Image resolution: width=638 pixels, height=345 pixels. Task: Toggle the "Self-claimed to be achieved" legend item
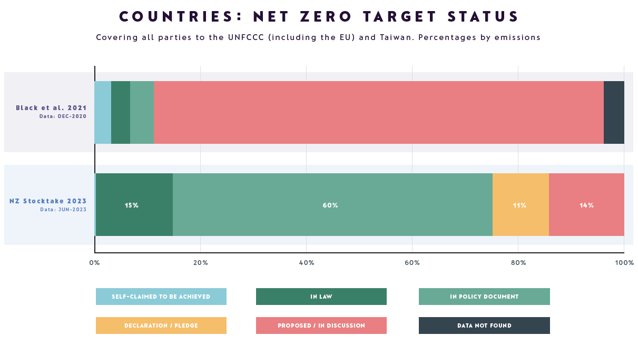pyautogui.click(x=161, y=297)
